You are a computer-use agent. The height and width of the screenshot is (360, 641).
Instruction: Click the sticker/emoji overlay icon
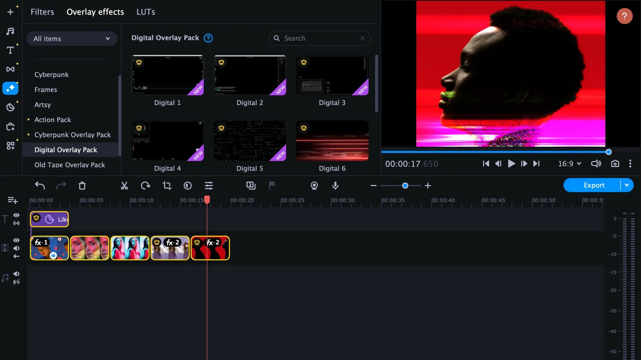(11, 108)
